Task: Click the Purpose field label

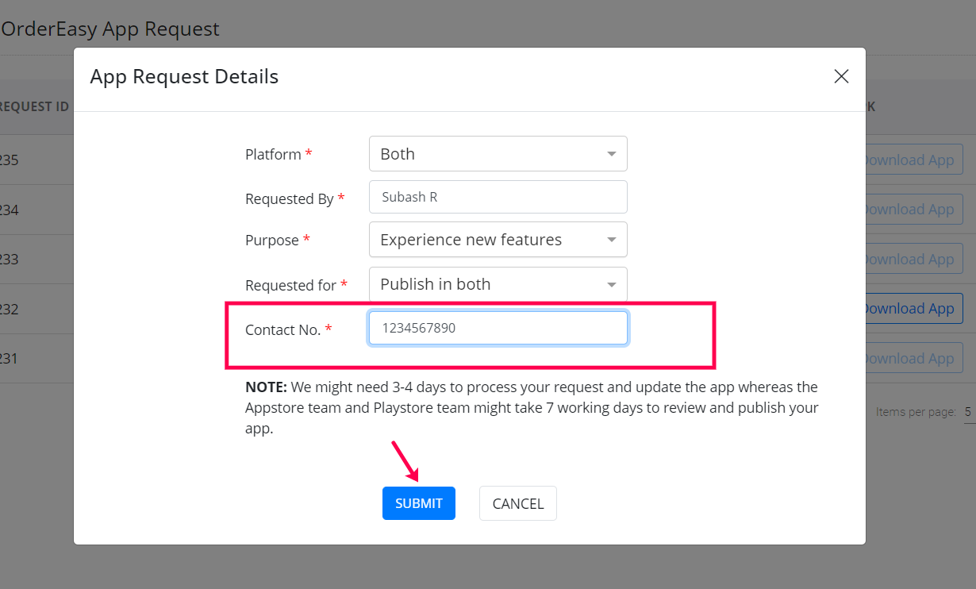Action: coord(272,241)
